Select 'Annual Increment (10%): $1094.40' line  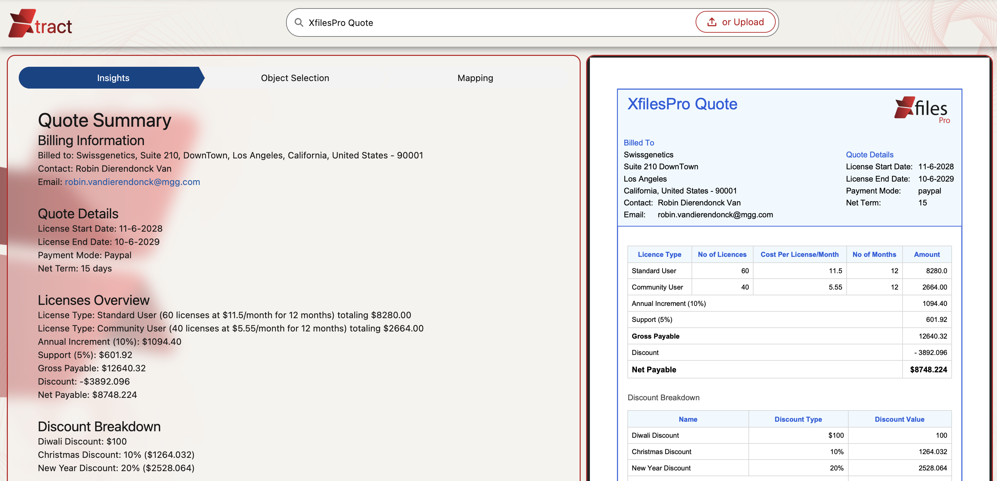point(109,342)
